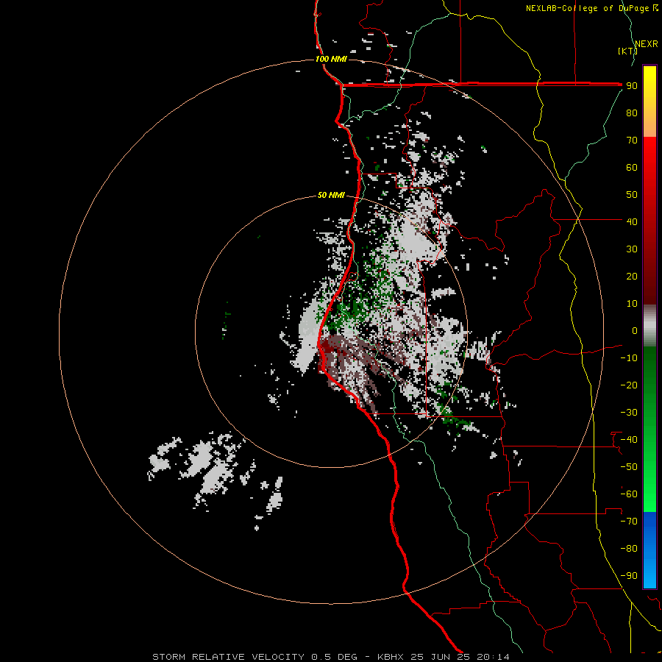Click the positive 40 scale value
The height and width of the screenshot is (662, 662).
coord(632,221)
